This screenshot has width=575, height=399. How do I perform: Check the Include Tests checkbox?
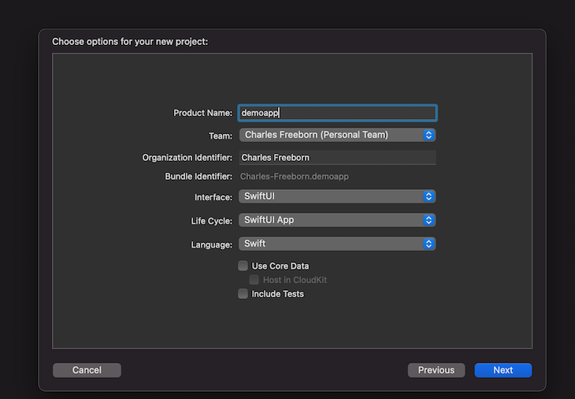pos(243,293)
